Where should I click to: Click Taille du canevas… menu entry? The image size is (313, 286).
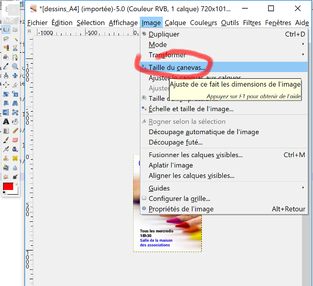[x=224, y=67]
